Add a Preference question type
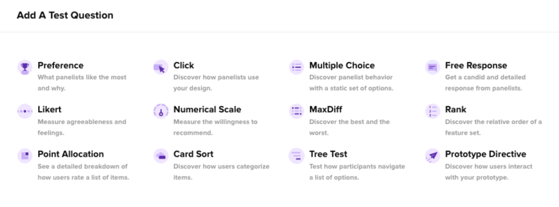 tap(61, 66)
